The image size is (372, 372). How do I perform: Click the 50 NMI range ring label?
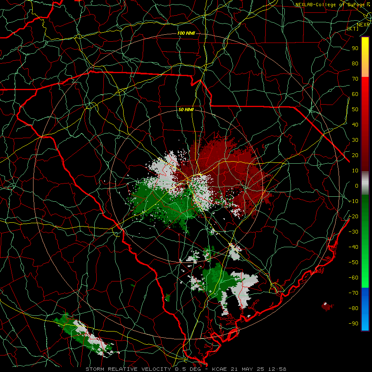click(186, 110)
